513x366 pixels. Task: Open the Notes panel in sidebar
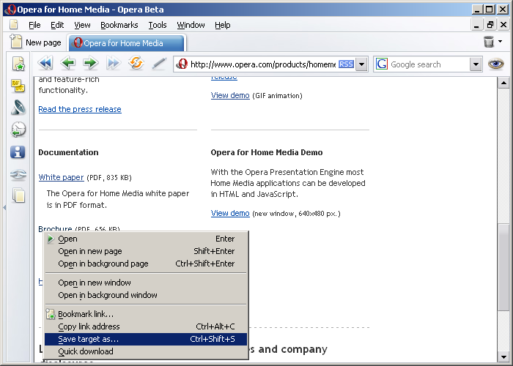coord(18,86)
